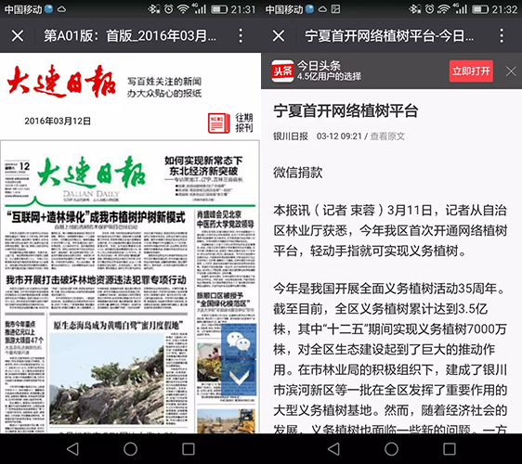Open past issues newspaper icon
The height and width of the screenshot is (464, 522).
point(218,123)
